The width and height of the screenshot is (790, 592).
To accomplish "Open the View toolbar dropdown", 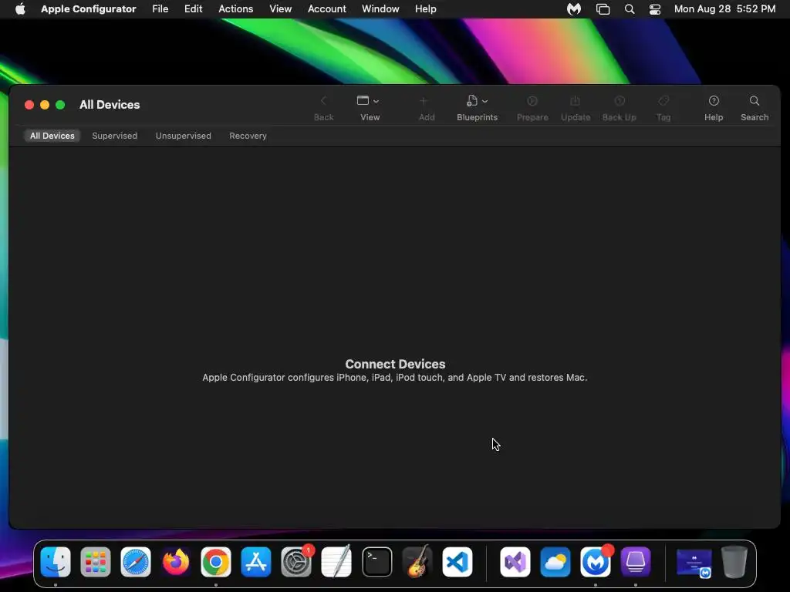I will point(368,101).
